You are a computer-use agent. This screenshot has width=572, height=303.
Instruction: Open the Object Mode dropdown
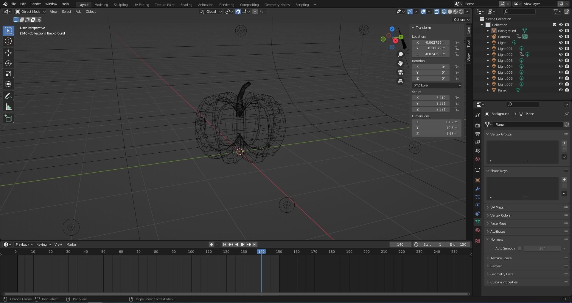(30, 12)
